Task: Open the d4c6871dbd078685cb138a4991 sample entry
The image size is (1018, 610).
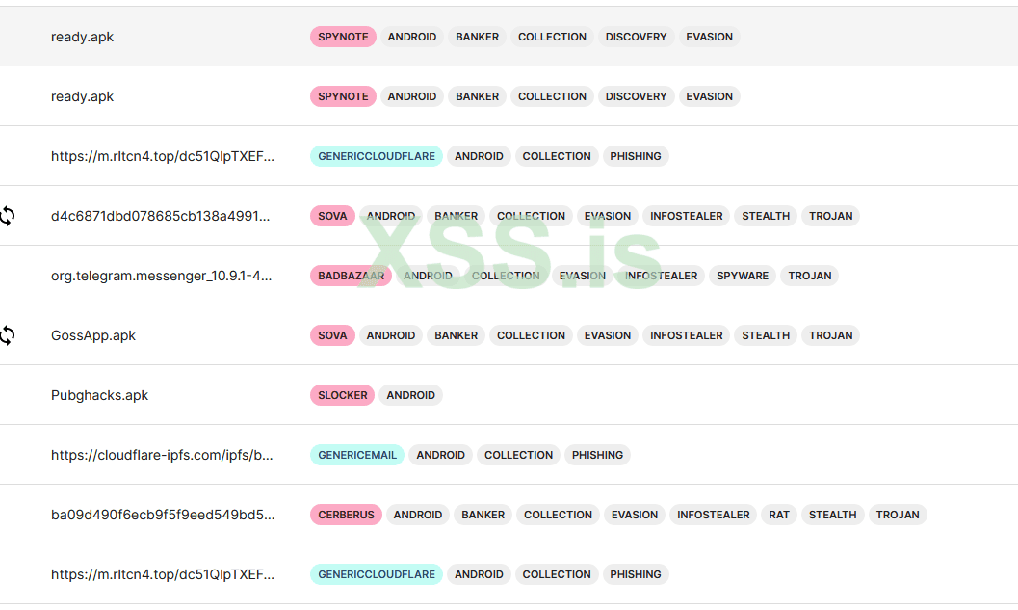Action: 160,216
